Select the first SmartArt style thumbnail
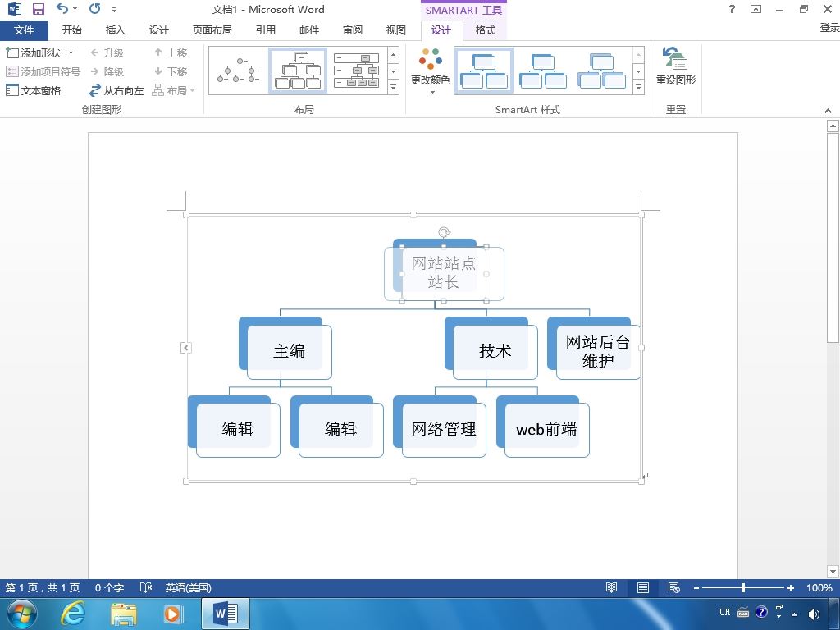The height and width of the screenshot is (630, 840). [x=484, y=71]
